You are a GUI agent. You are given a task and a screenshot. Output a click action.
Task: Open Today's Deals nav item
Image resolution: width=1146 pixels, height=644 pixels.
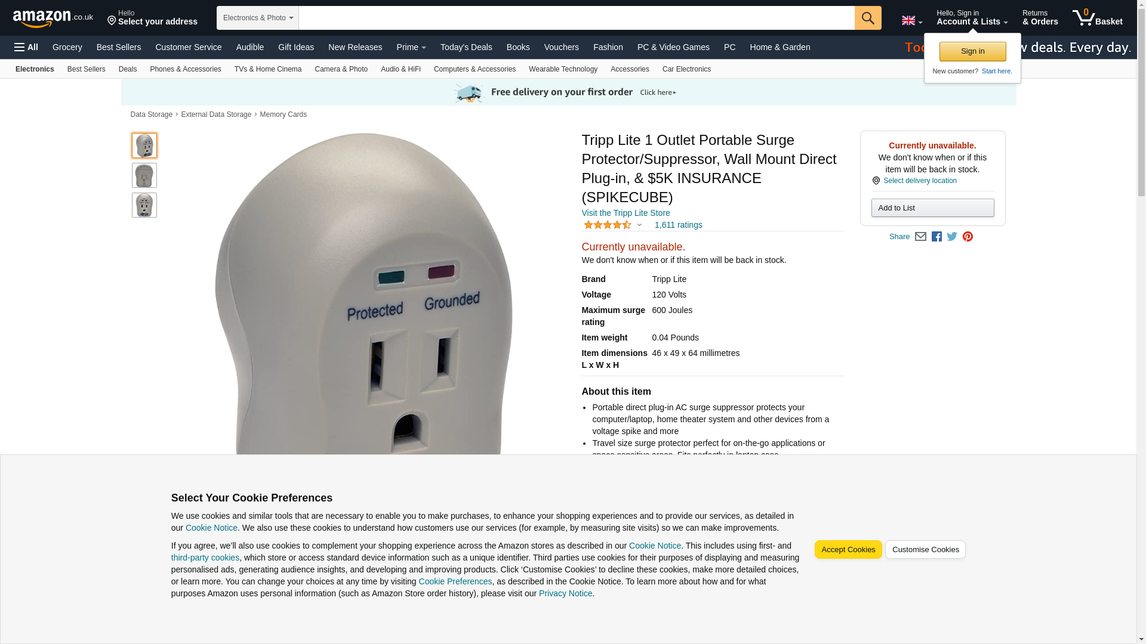pyautogui.click(x=466, y=47)
